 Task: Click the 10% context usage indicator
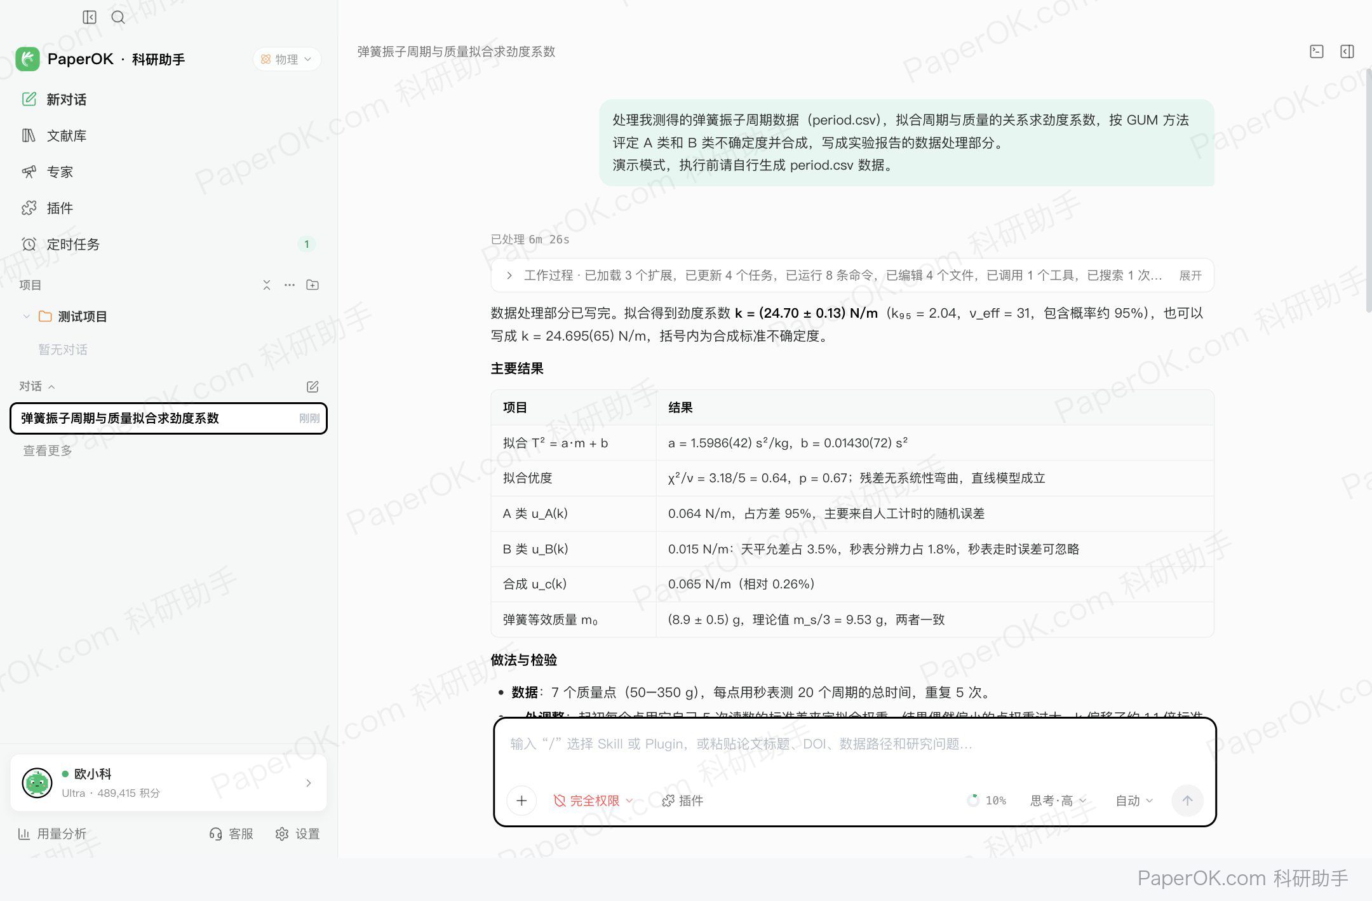tap(986, 801)
